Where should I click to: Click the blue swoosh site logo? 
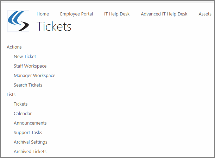[18, 21]
